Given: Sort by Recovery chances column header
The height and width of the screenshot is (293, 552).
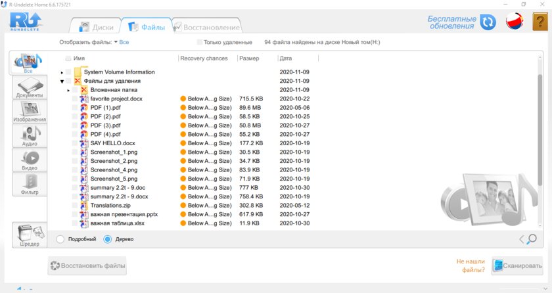Looking at the screenshot, I should point(204,58).
